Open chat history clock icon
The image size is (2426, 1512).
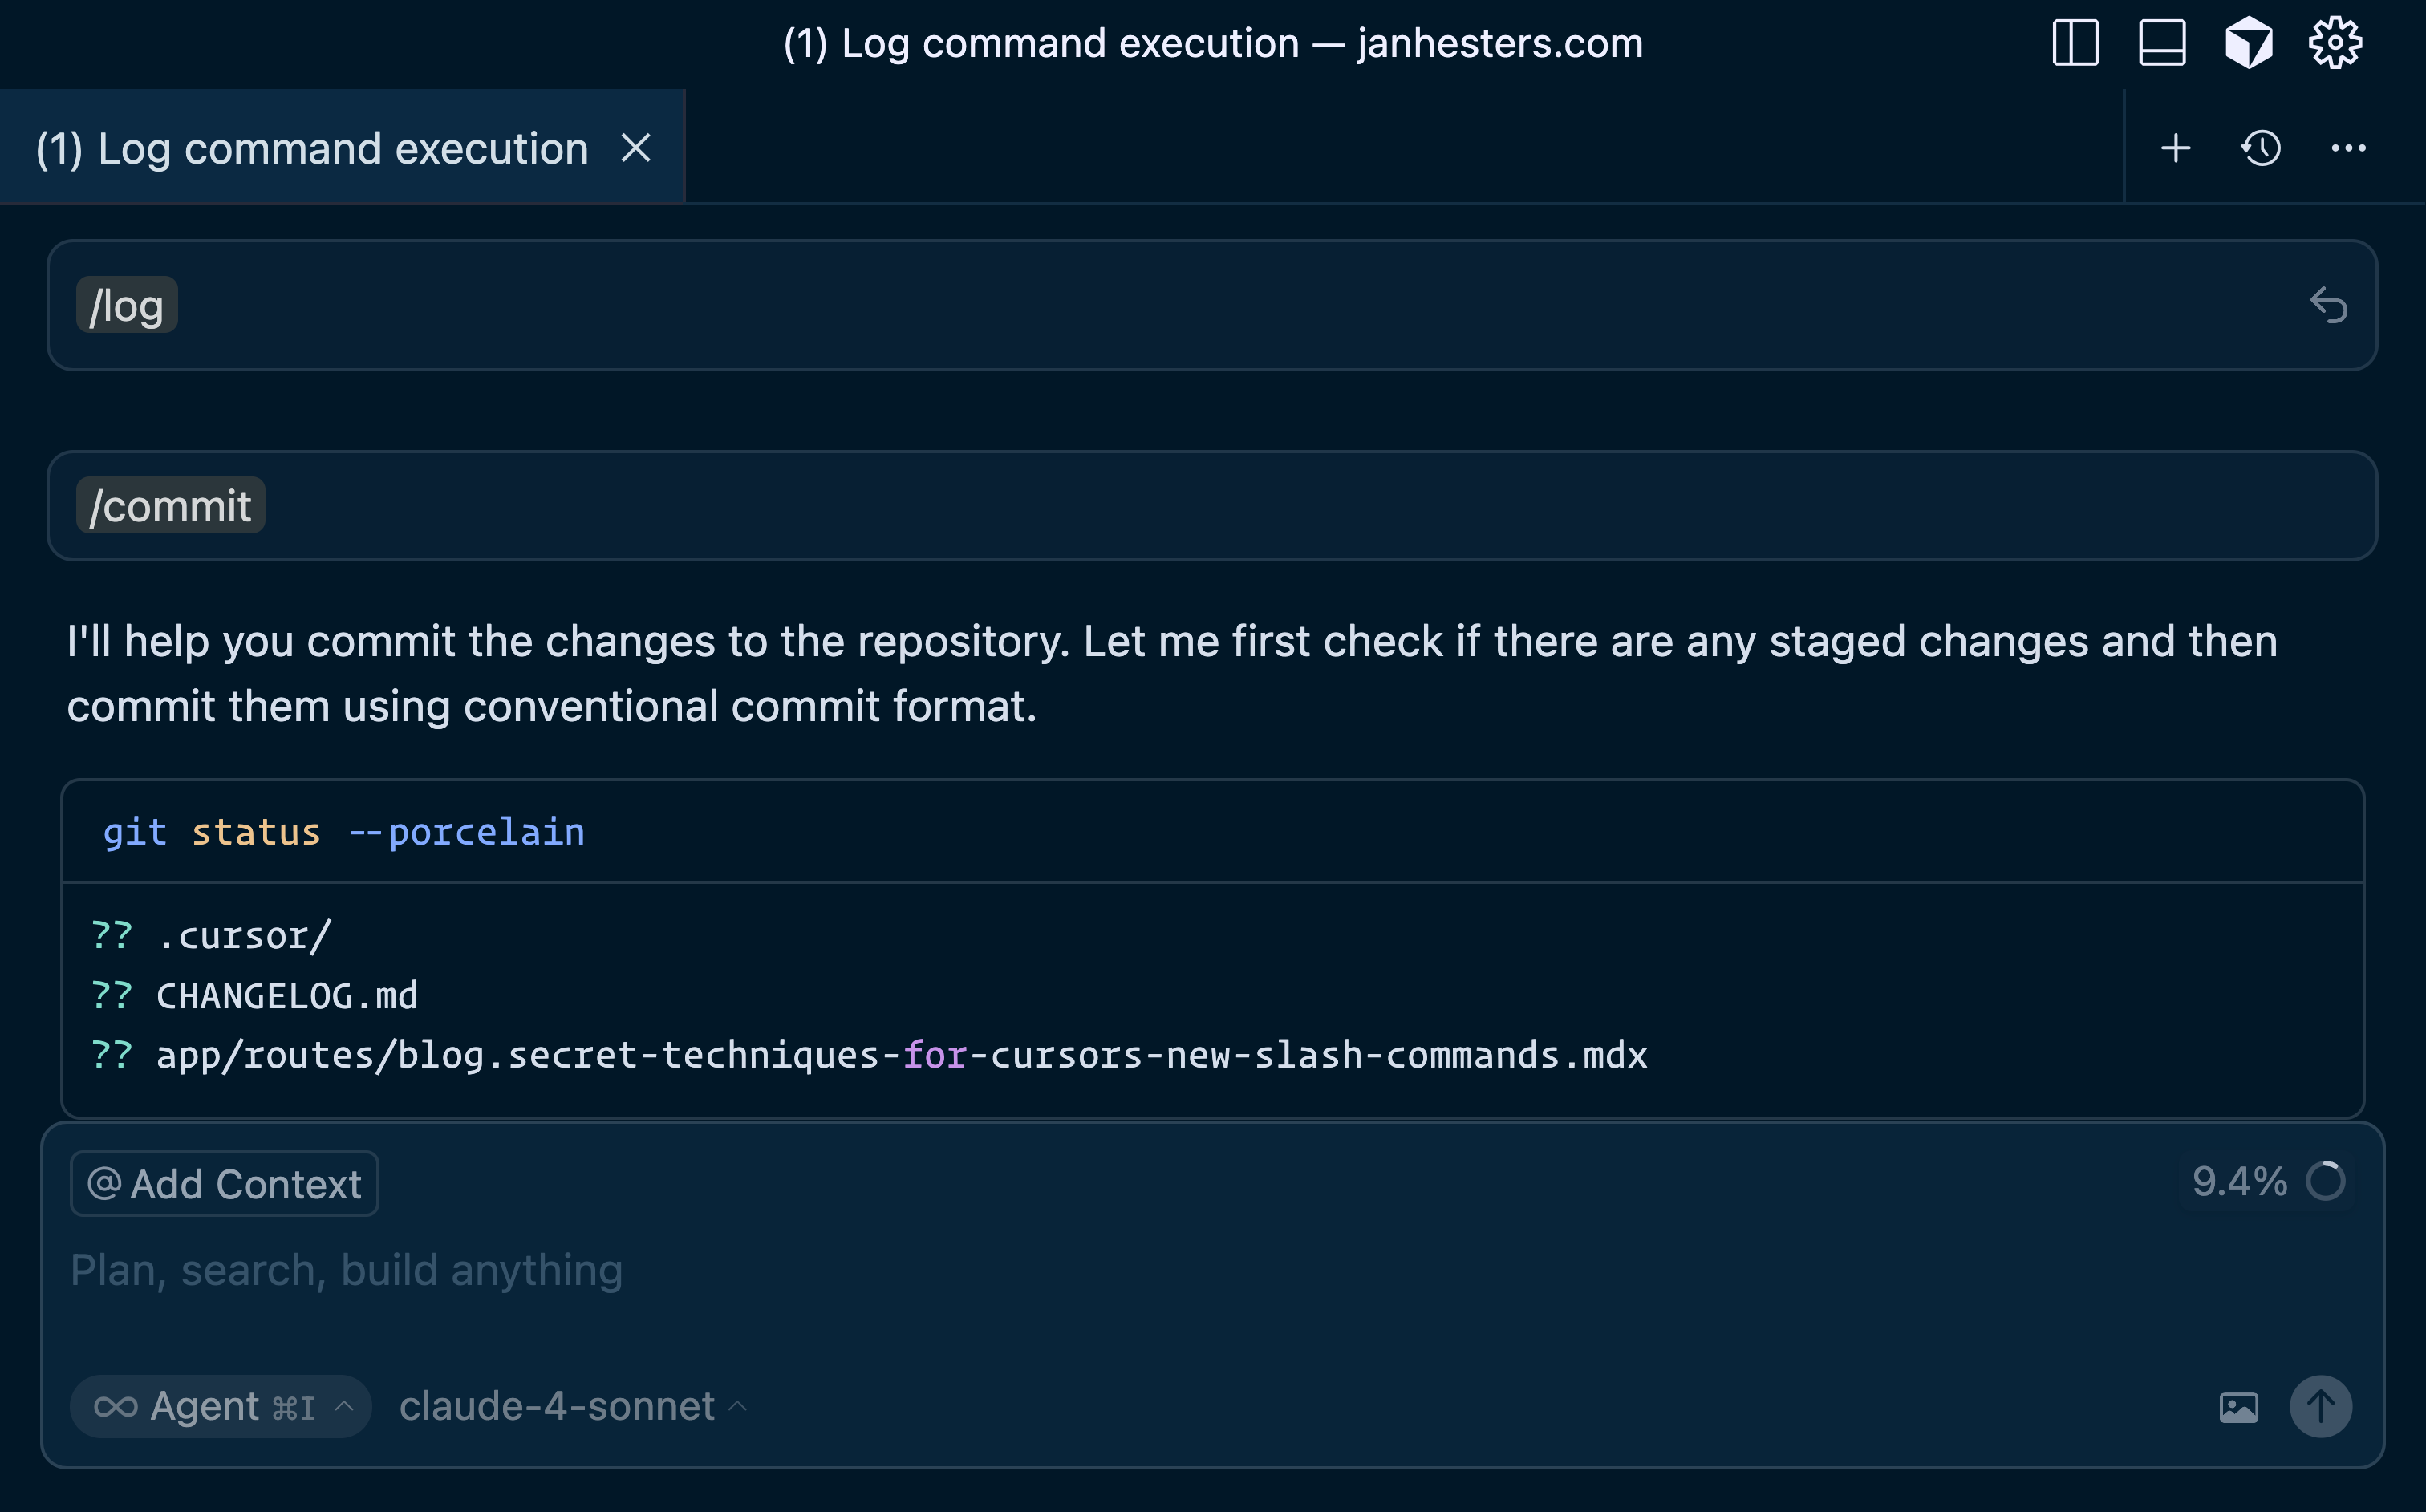[x=2261, y=149]
